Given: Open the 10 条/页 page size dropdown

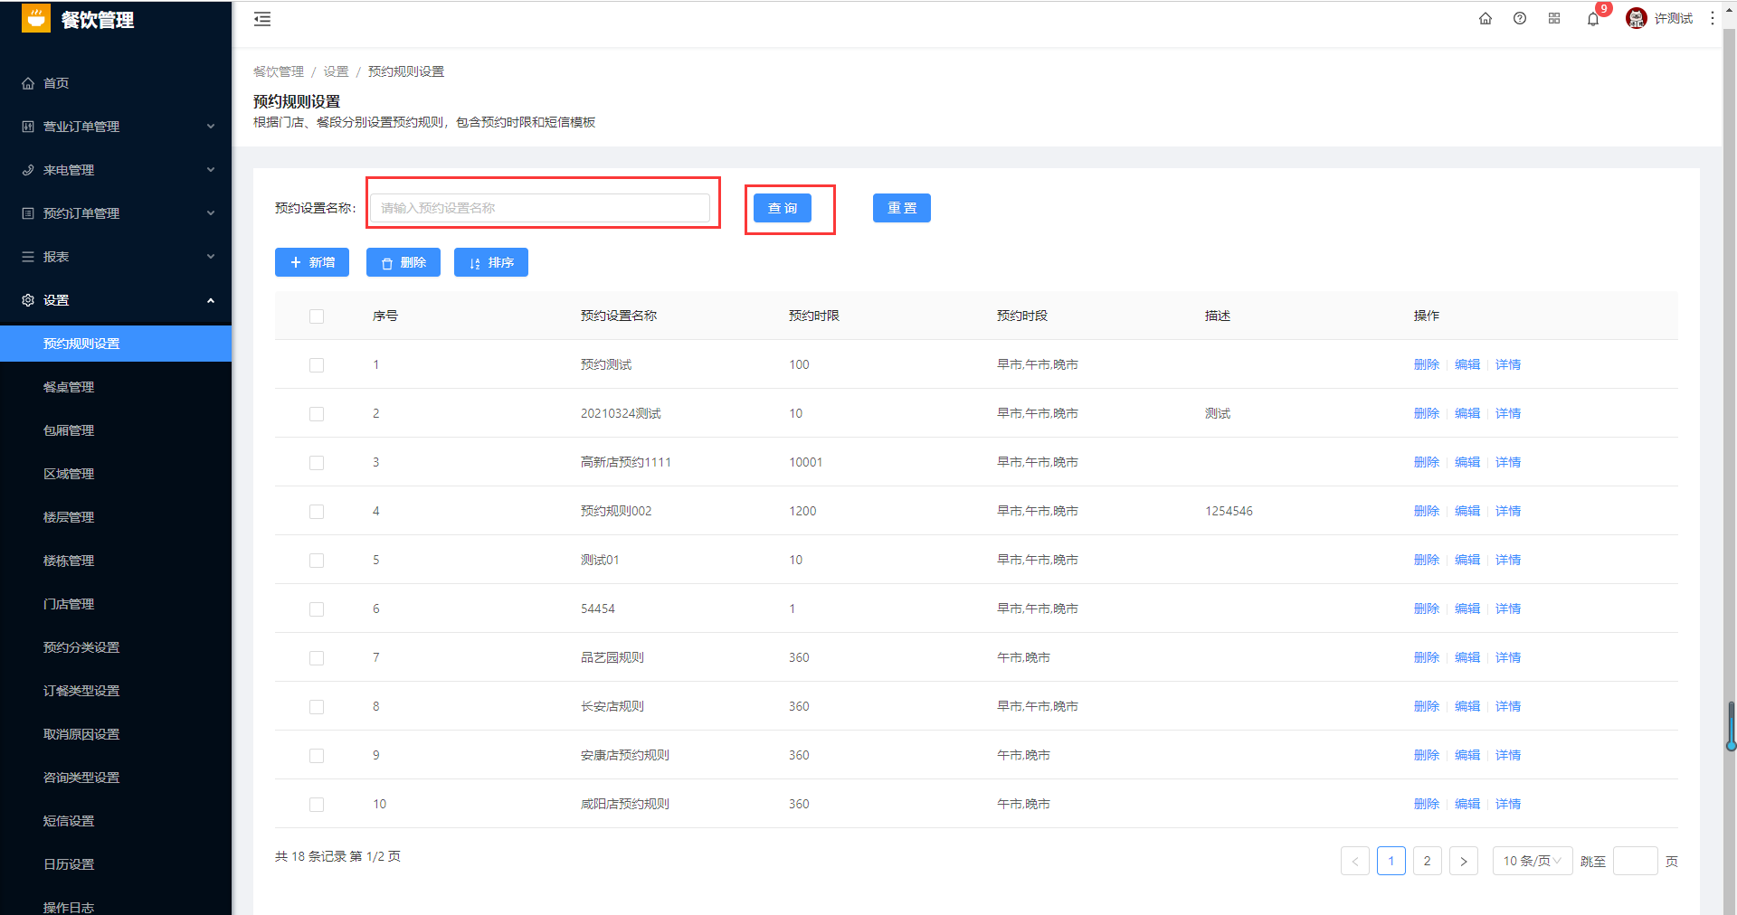Looking at the screenshot, I should point(1533,861).
